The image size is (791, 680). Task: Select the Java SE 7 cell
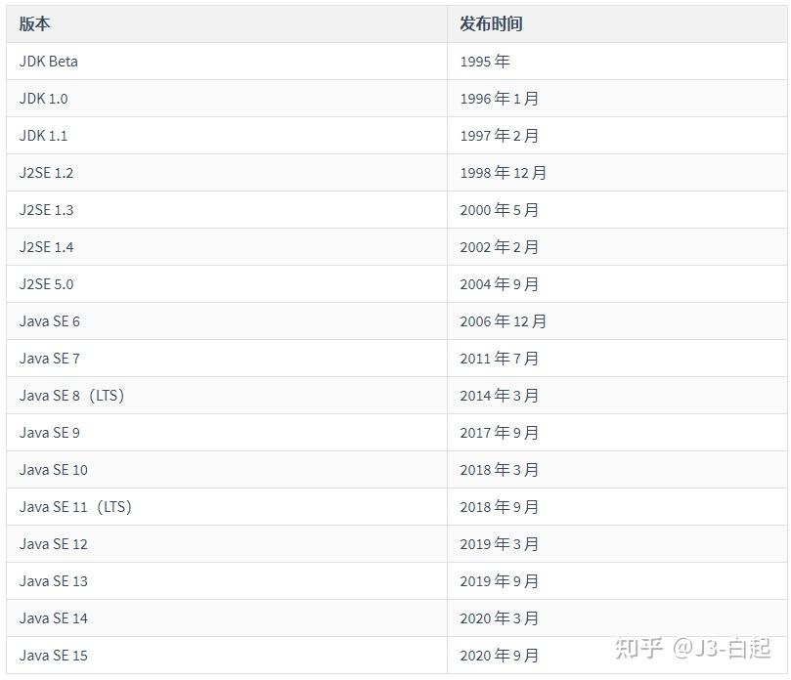[50, 359]
